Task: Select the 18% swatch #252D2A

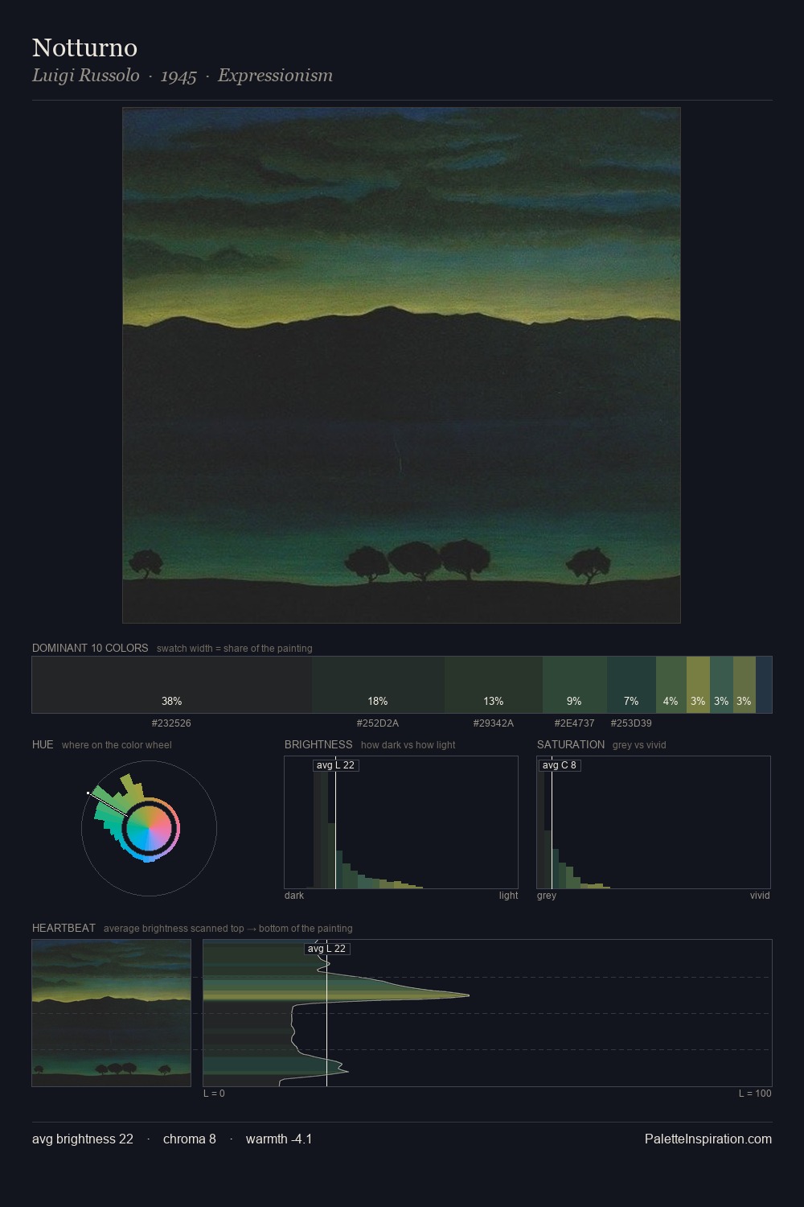Action: 378,685
